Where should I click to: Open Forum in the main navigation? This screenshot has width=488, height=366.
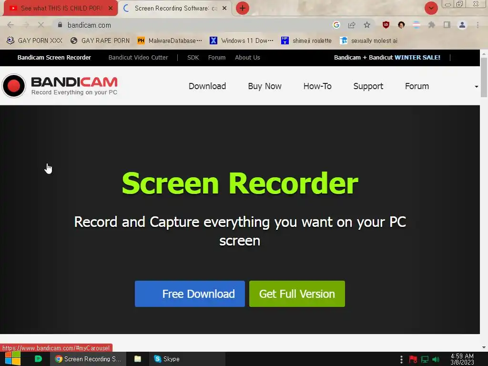click(x=417, y=86)
